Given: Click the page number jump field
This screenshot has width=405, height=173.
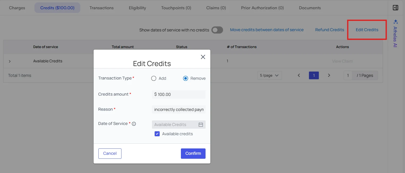Looking at the screenshot, I should coord(348,76).
